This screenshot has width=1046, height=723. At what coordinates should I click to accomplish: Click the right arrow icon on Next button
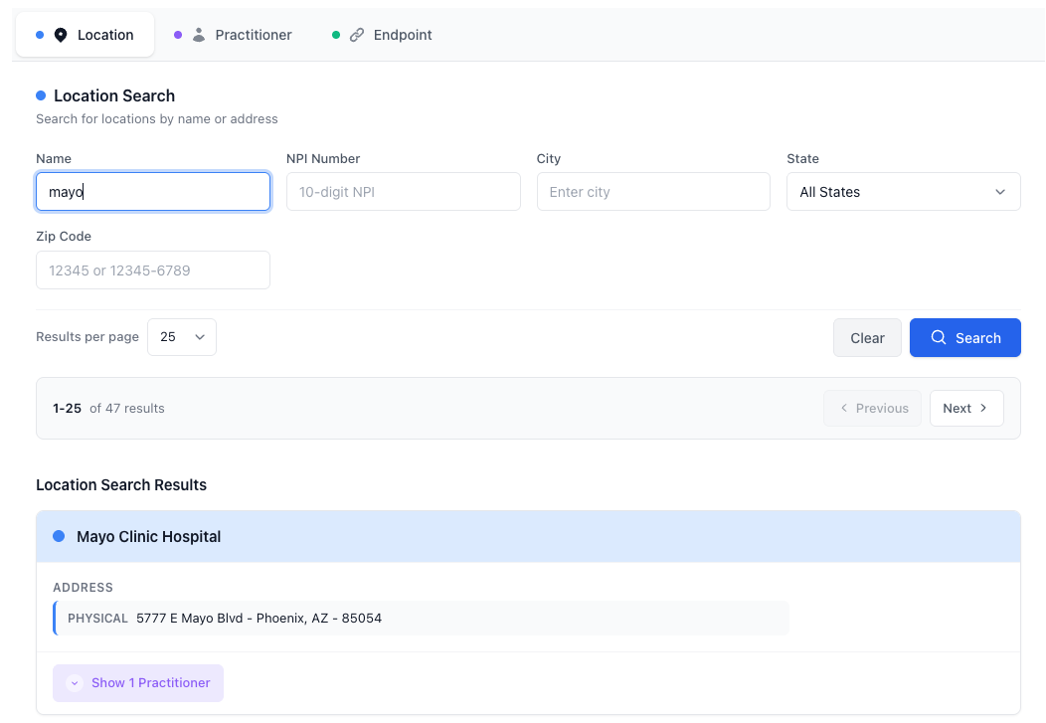click(983, 408)
